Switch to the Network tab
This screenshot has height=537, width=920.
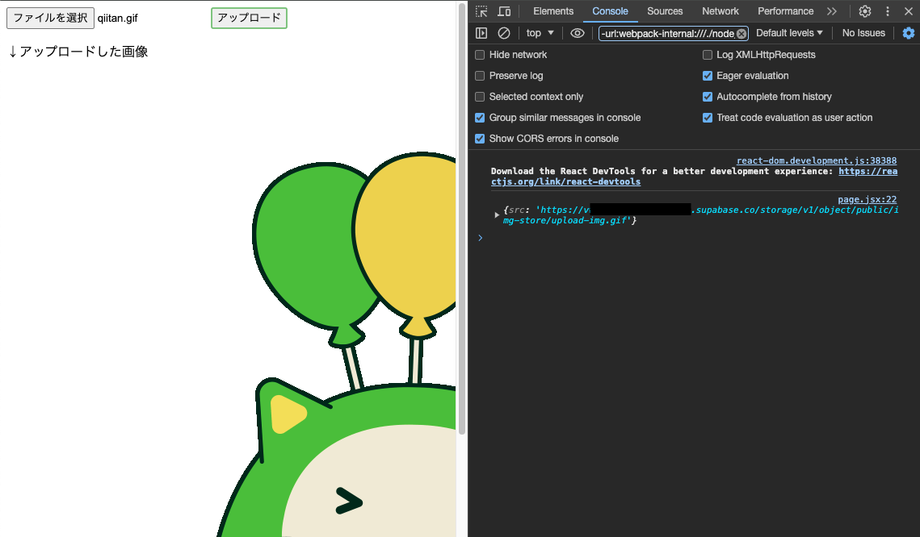[720, 11]
